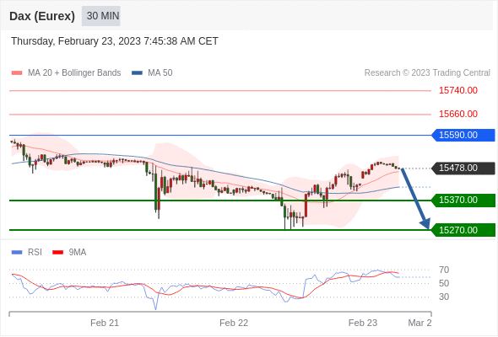The width and height of the screenshot is (498, 337).
Task: Select the MA 20 + Bollinger Bands legend label
Action: [x=74, y=73]
